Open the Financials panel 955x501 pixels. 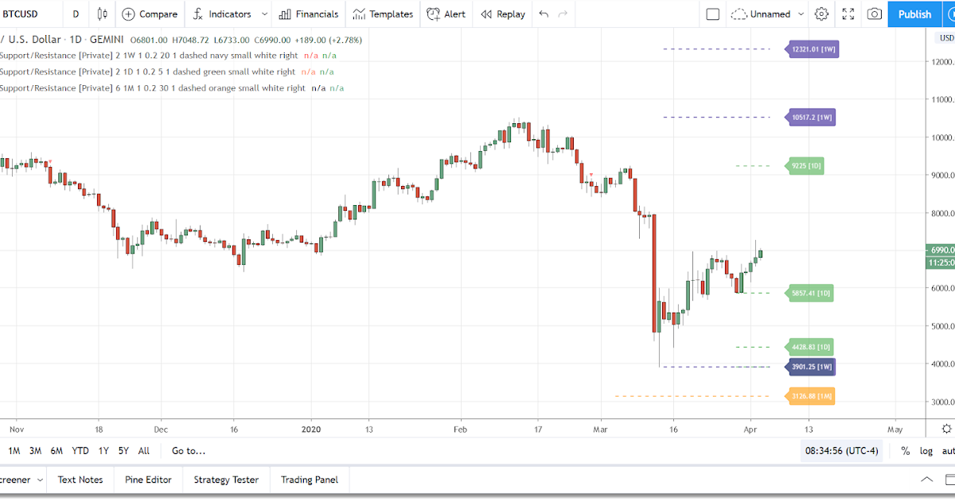tap(309, 14)
